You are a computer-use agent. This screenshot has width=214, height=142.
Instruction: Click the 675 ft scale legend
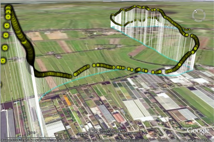point(31,133)
